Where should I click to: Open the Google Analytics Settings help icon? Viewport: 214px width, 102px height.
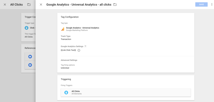tap(85, 46)
